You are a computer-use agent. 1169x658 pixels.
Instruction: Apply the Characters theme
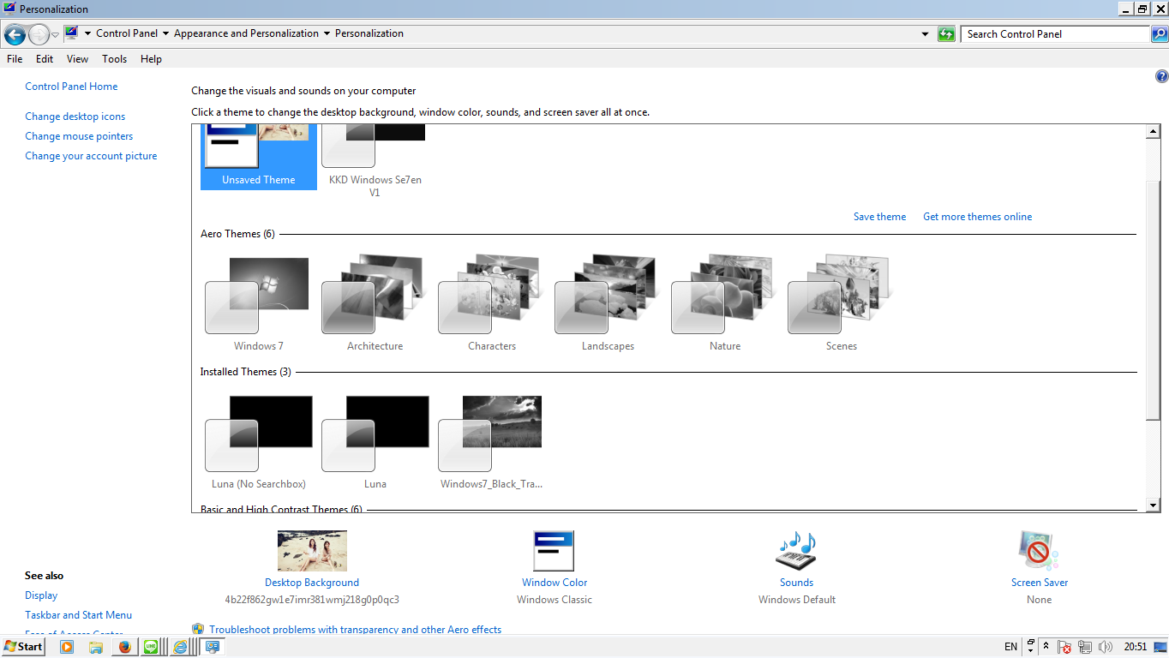pyautogui.click(x=492, y=302)
